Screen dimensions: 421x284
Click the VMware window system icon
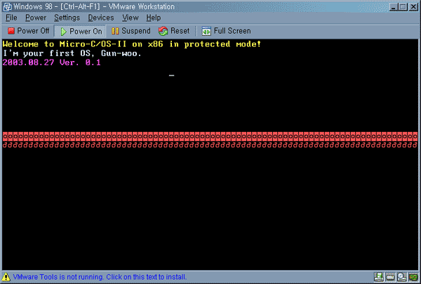[x=7, y=7]
